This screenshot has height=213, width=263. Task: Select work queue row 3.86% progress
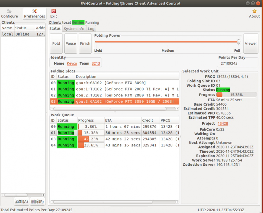click(115, 127)
